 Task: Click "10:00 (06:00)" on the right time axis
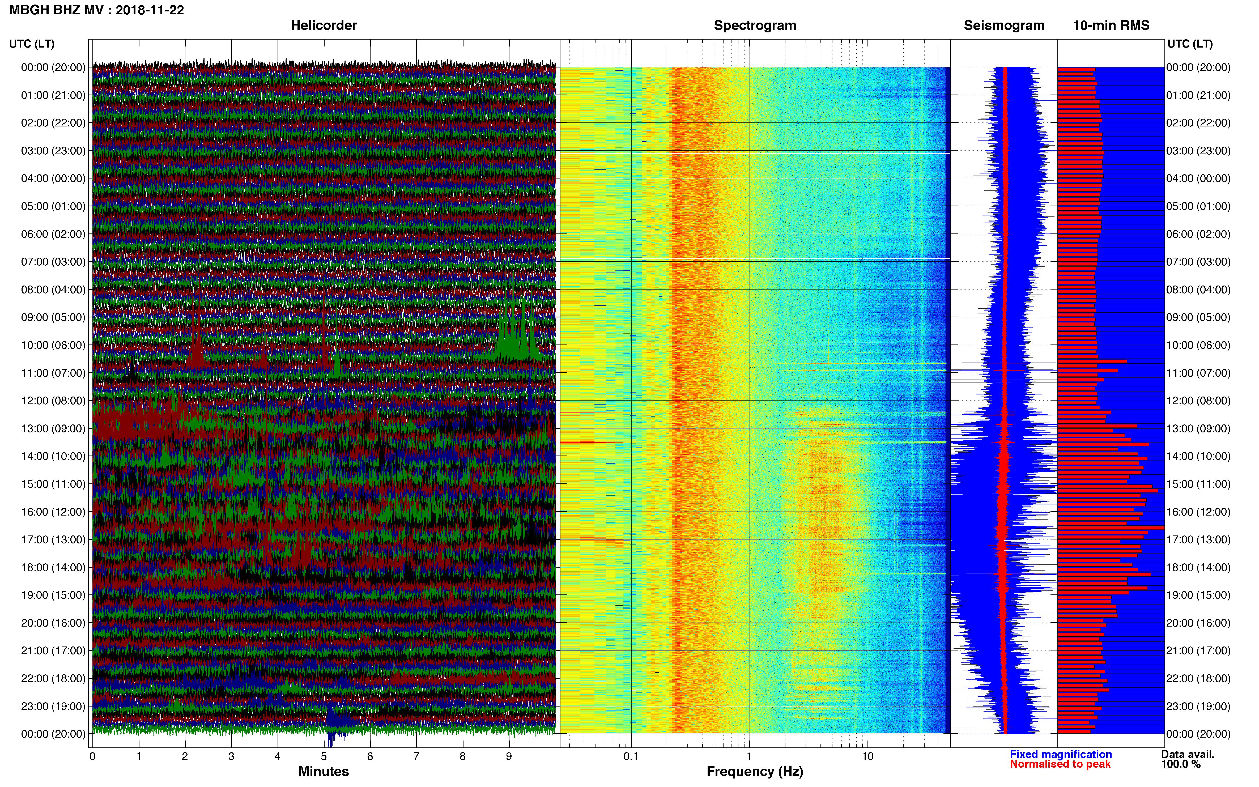click(x=1198, y=345)
